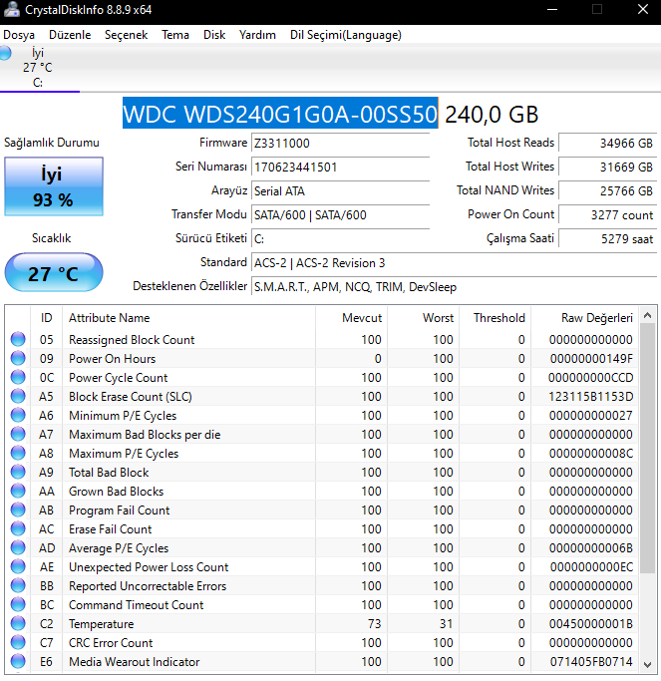Image resolution: width=661 pixels, height=681 pixels.
Task: Click the Serial ATA interface field
Action: tap(341, 191)
